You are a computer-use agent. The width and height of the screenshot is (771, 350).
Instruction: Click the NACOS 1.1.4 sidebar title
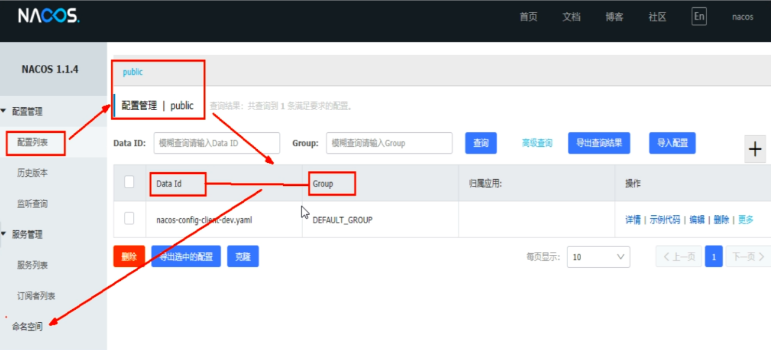50,69
